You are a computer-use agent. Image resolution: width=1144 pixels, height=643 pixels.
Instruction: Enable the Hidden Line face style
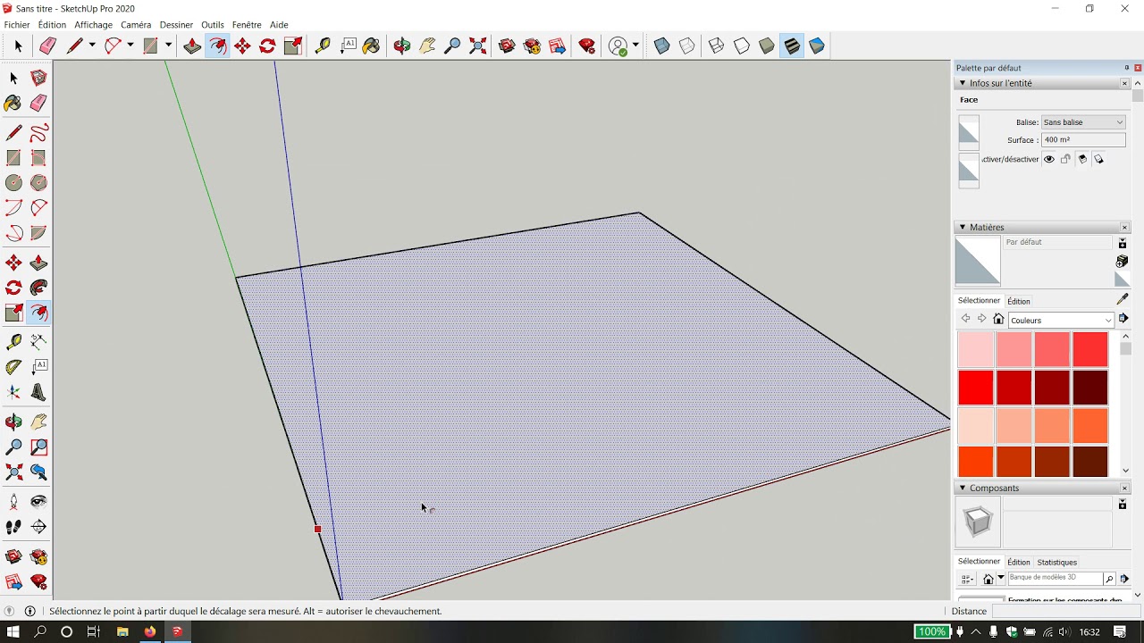coord(742,46)
